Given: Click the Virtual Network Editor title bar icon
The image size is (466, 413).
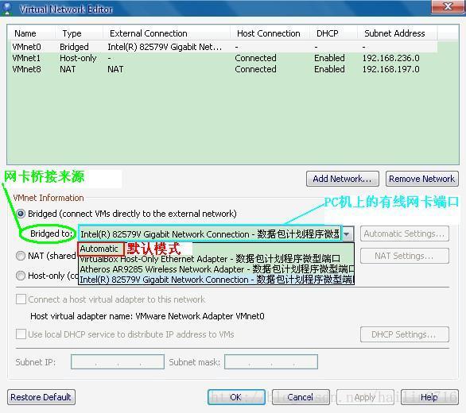Looking at the screenshot, I should point(7,8).
